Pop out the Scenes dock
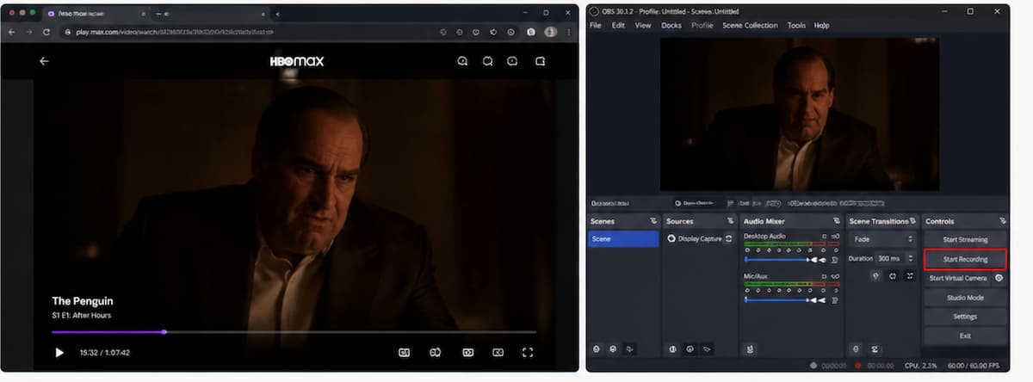The image size is (1033, 382). [653, 221]
